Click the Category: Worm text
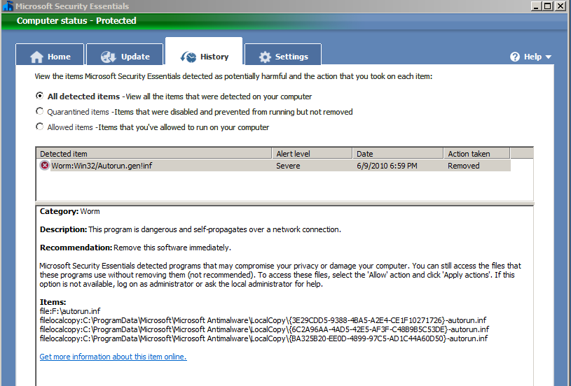The height and width of the screenshot is (386, 571). 69,211
